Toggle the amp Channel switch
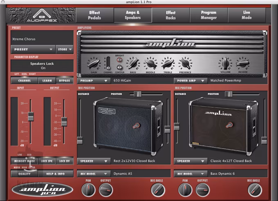The height and width of the screenshot is (201, 278). pyautogui.click(x=108, y=63)
